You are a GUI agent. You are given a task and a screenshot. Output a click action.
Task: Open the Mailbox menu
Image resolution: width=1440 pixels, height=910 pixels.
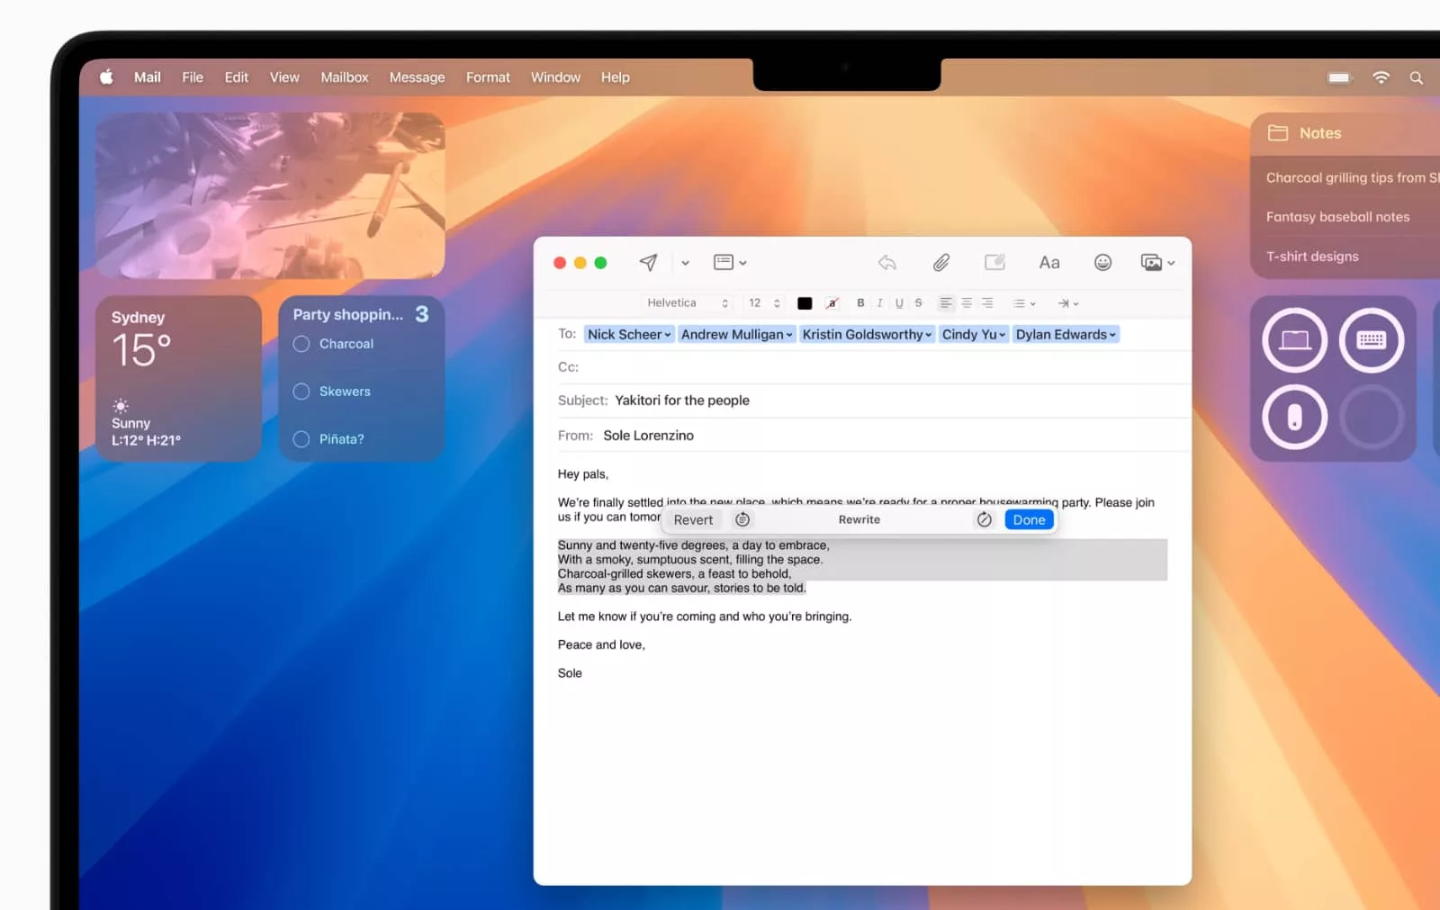point(345,77)
